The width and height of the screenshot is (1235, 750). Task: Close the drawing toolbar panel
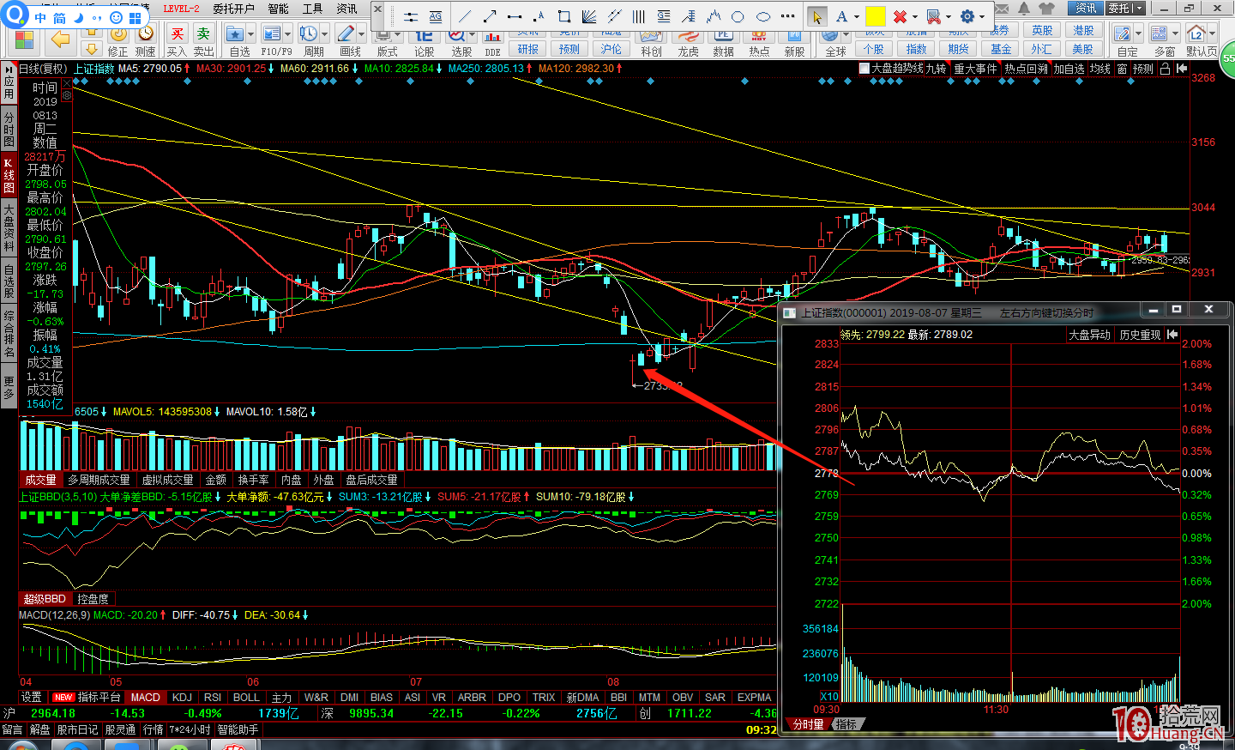378,9
